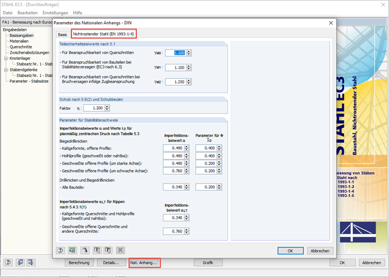Collapse the Knotenlager tree node

tap(6, 58)
